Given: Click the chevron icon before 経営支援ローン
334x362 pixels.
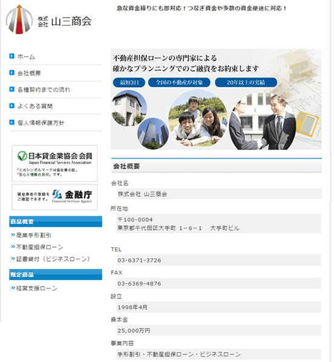Looking at the screenshot, I should (13, 288).
